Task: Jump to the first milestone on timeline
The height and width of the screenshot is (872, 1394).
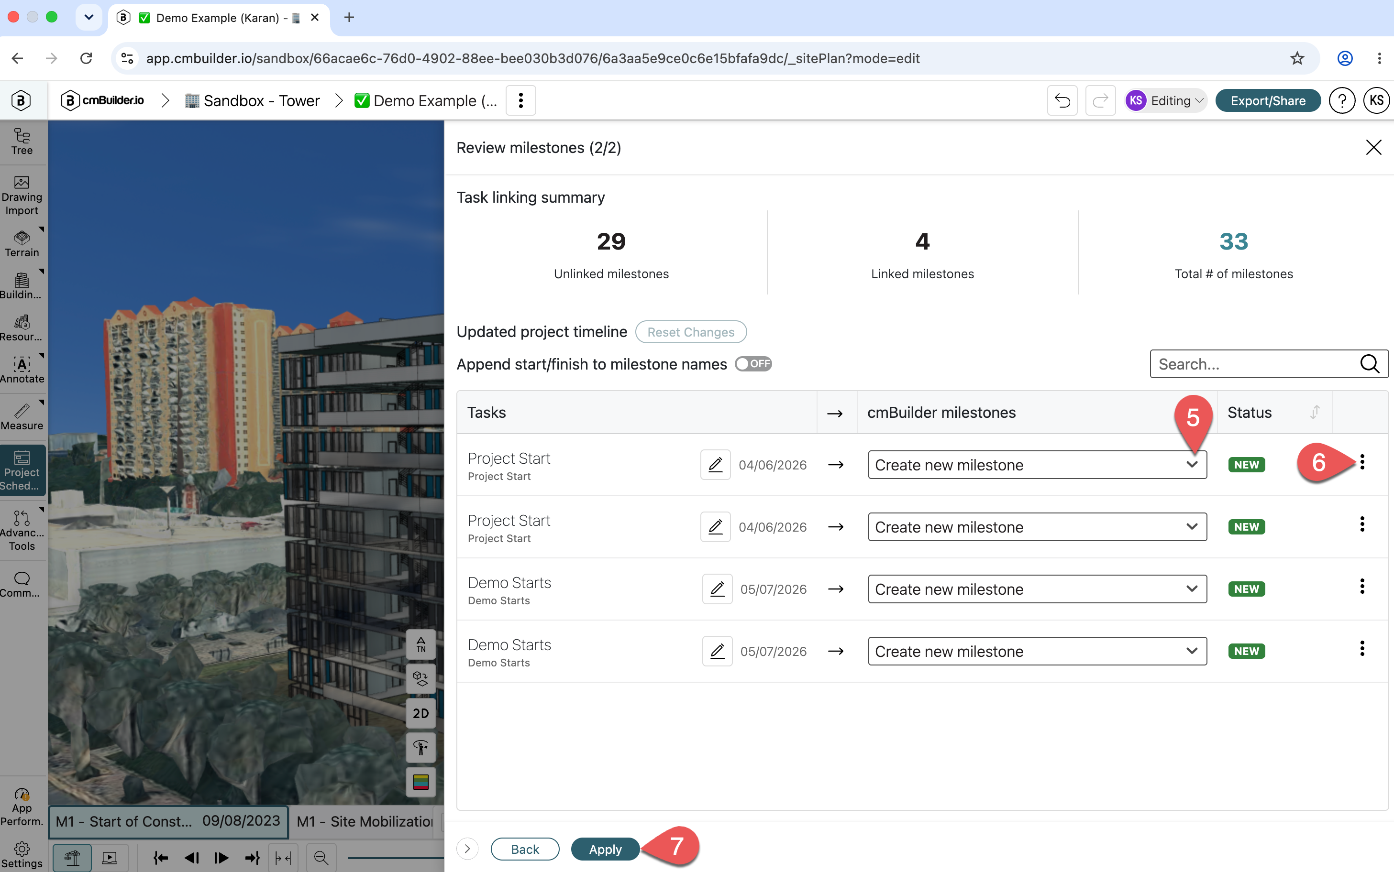Action: coord(160,858)
